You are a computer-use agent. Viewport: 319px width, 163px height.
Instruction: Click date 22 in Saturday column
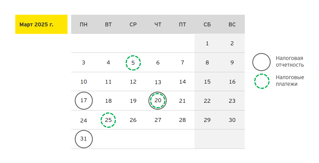click(x=207, y=101)
